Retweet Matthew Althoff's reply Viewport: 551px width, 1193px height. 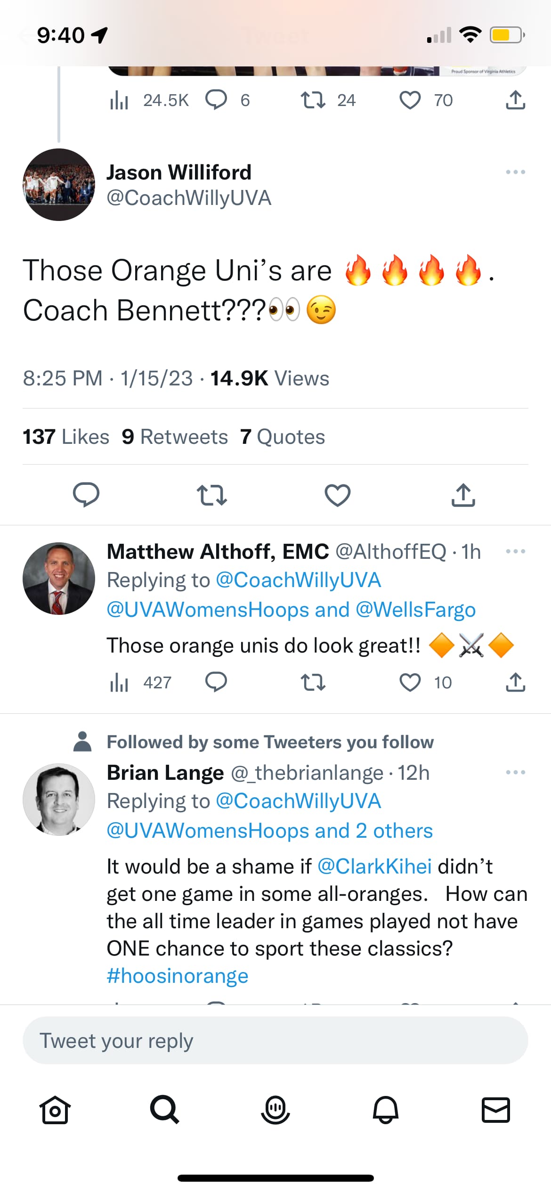pyautogui.click(x=313, y=682)
